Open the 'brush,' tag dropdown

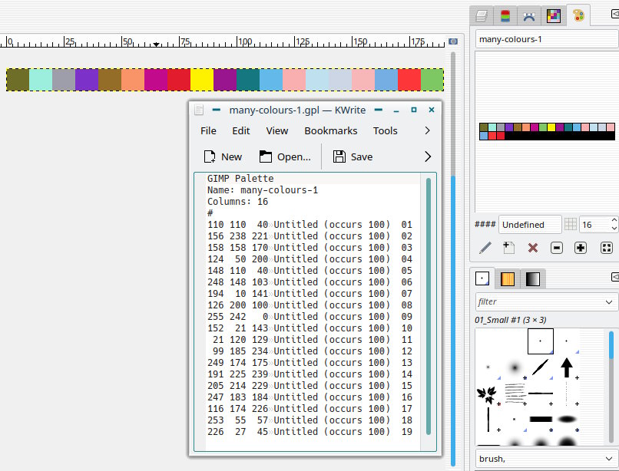pyautogui.click(x=609, y=459)
